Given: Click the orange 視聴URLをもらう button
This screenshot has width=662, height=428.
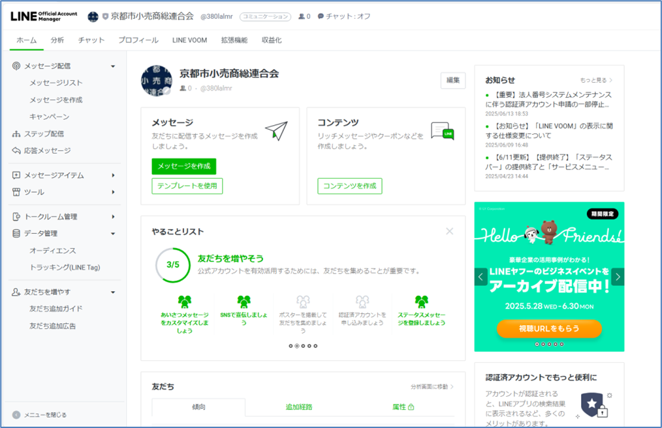Looking at the screenshot, I should (x=549, y=328).
